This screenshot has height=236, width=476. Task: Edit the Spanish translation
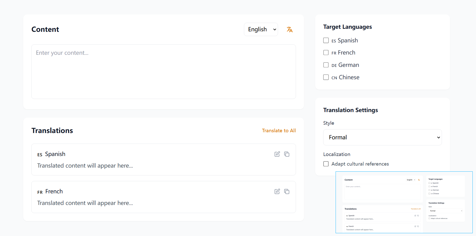point(277,154)
